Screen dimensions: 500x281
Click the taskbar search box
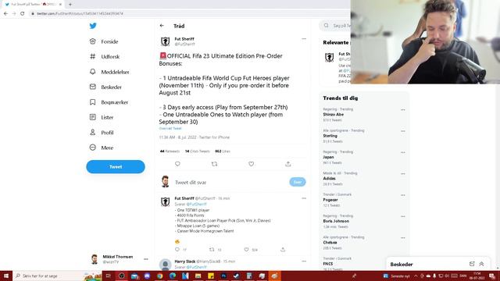click(x=57, y=276)
